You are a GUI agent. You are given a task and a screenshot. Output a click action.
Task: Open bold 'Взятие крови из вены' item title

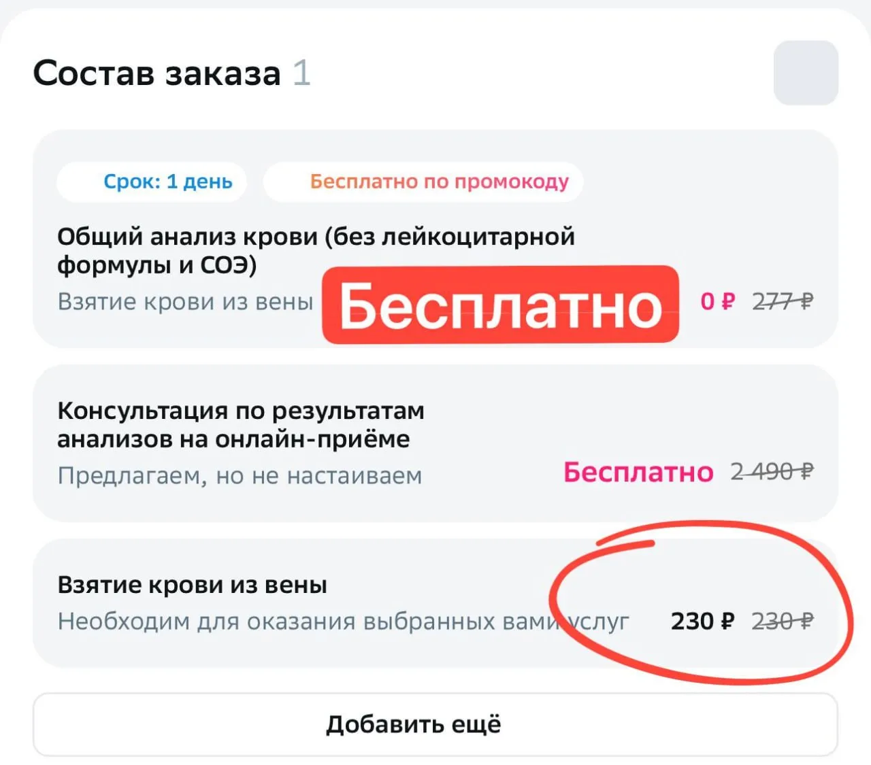pos(192,585)
